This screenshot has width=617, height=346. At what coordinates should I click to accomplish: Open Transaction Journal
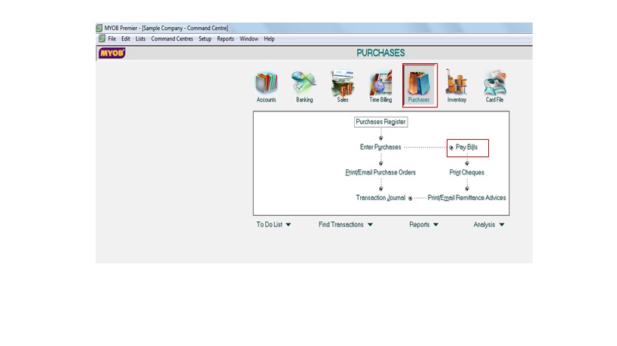(x=380, y=198)
